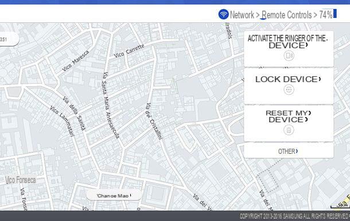The height and width of the screenshot is (221, 350).
Task: Open Activate the Ringer of the Device
Action: (289, 49)
